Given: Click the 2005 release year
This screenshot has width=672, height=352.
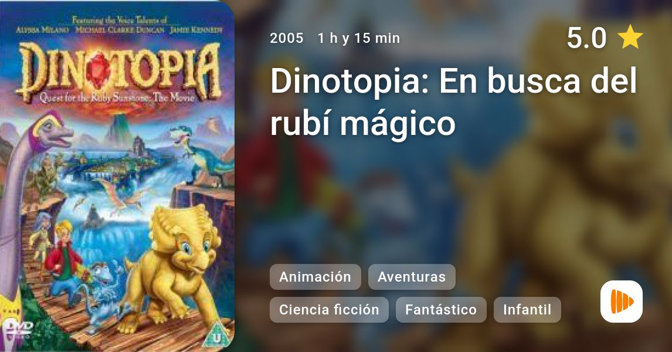Looking at the screenshot, I should [286, 38].
